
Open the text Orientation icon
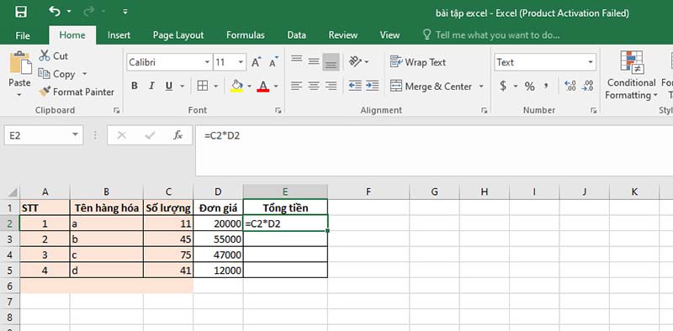coord(355,61)
